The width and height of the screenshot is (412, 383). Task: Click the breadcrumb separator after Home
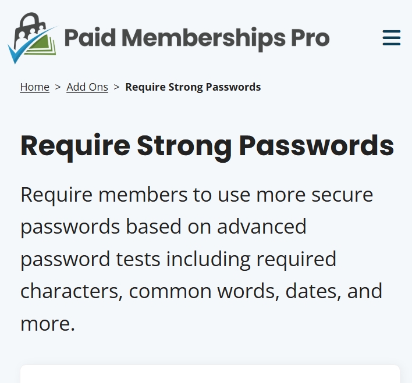click(58, 87)
